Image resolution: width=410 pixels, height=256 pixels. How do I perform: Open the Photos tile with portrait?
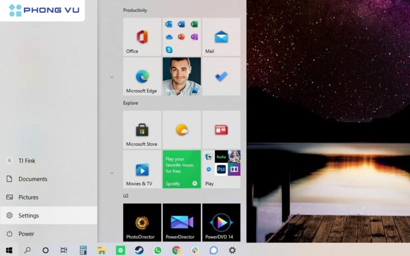182,76
